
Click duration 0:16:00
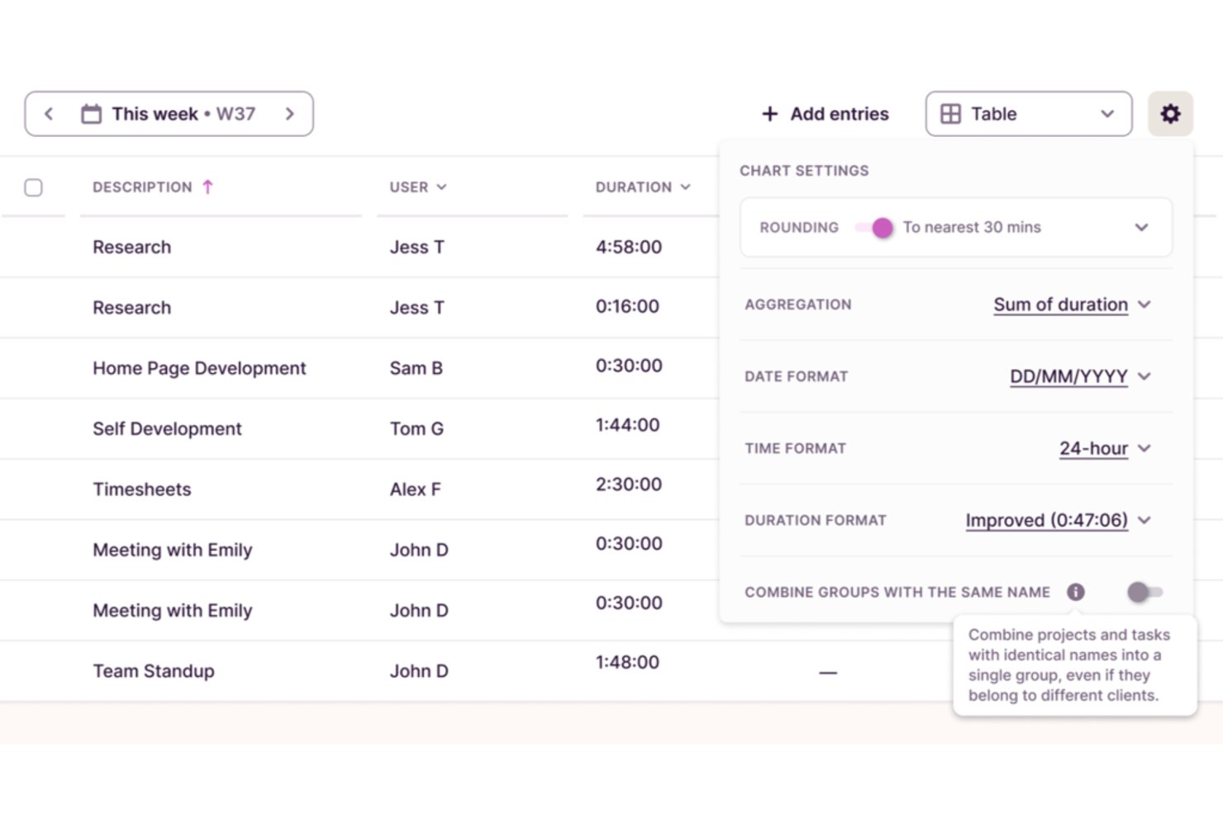tap(627, 306)
